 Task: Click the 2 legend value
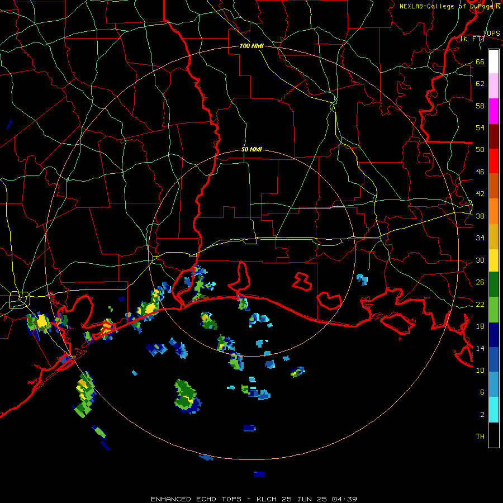(x=482, y=415)
